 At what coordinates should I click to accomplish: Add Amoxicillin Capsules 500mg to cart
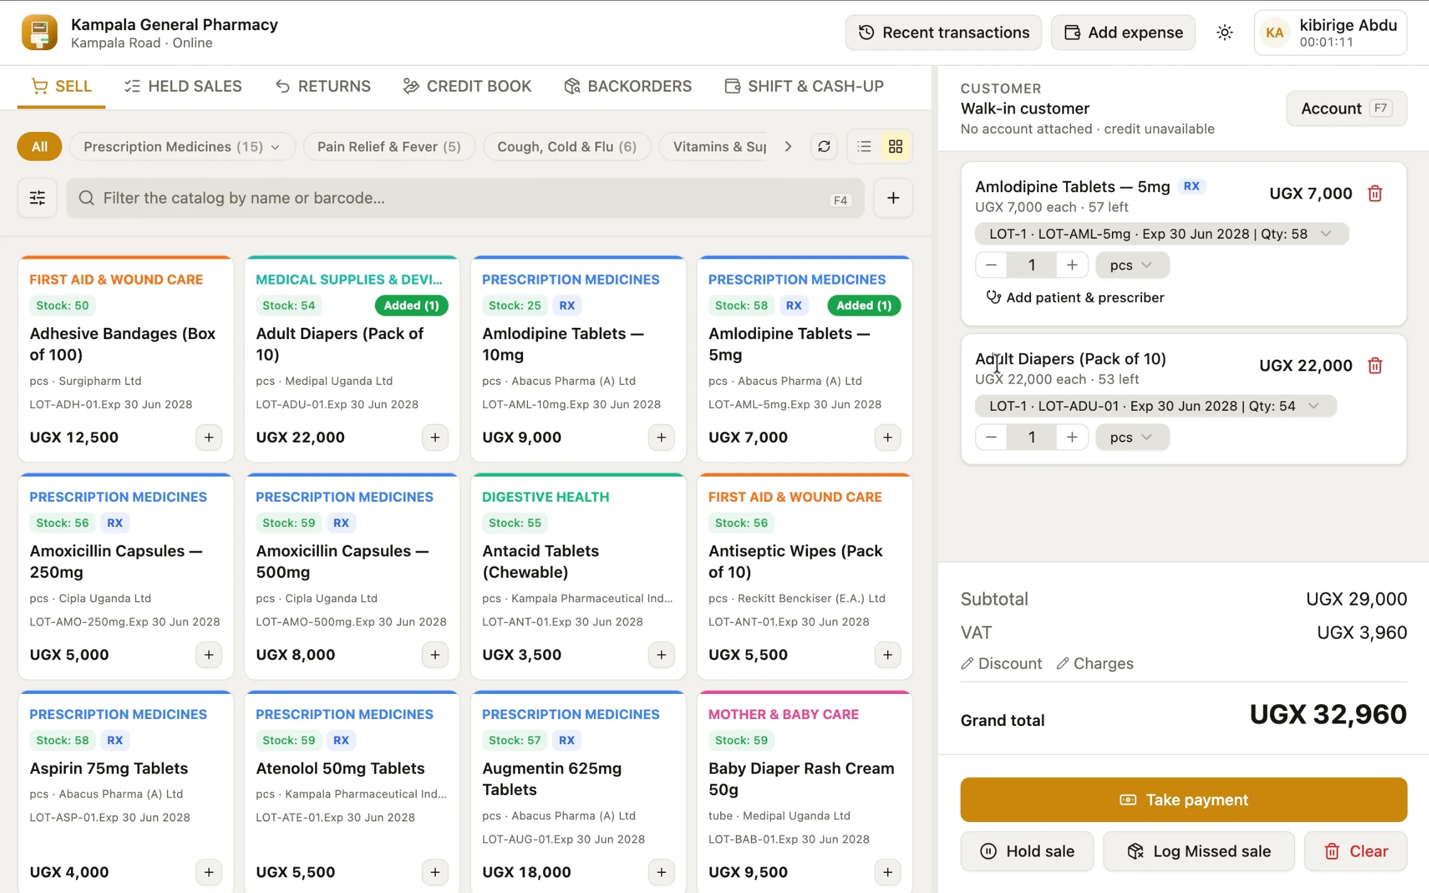point(435,654)
